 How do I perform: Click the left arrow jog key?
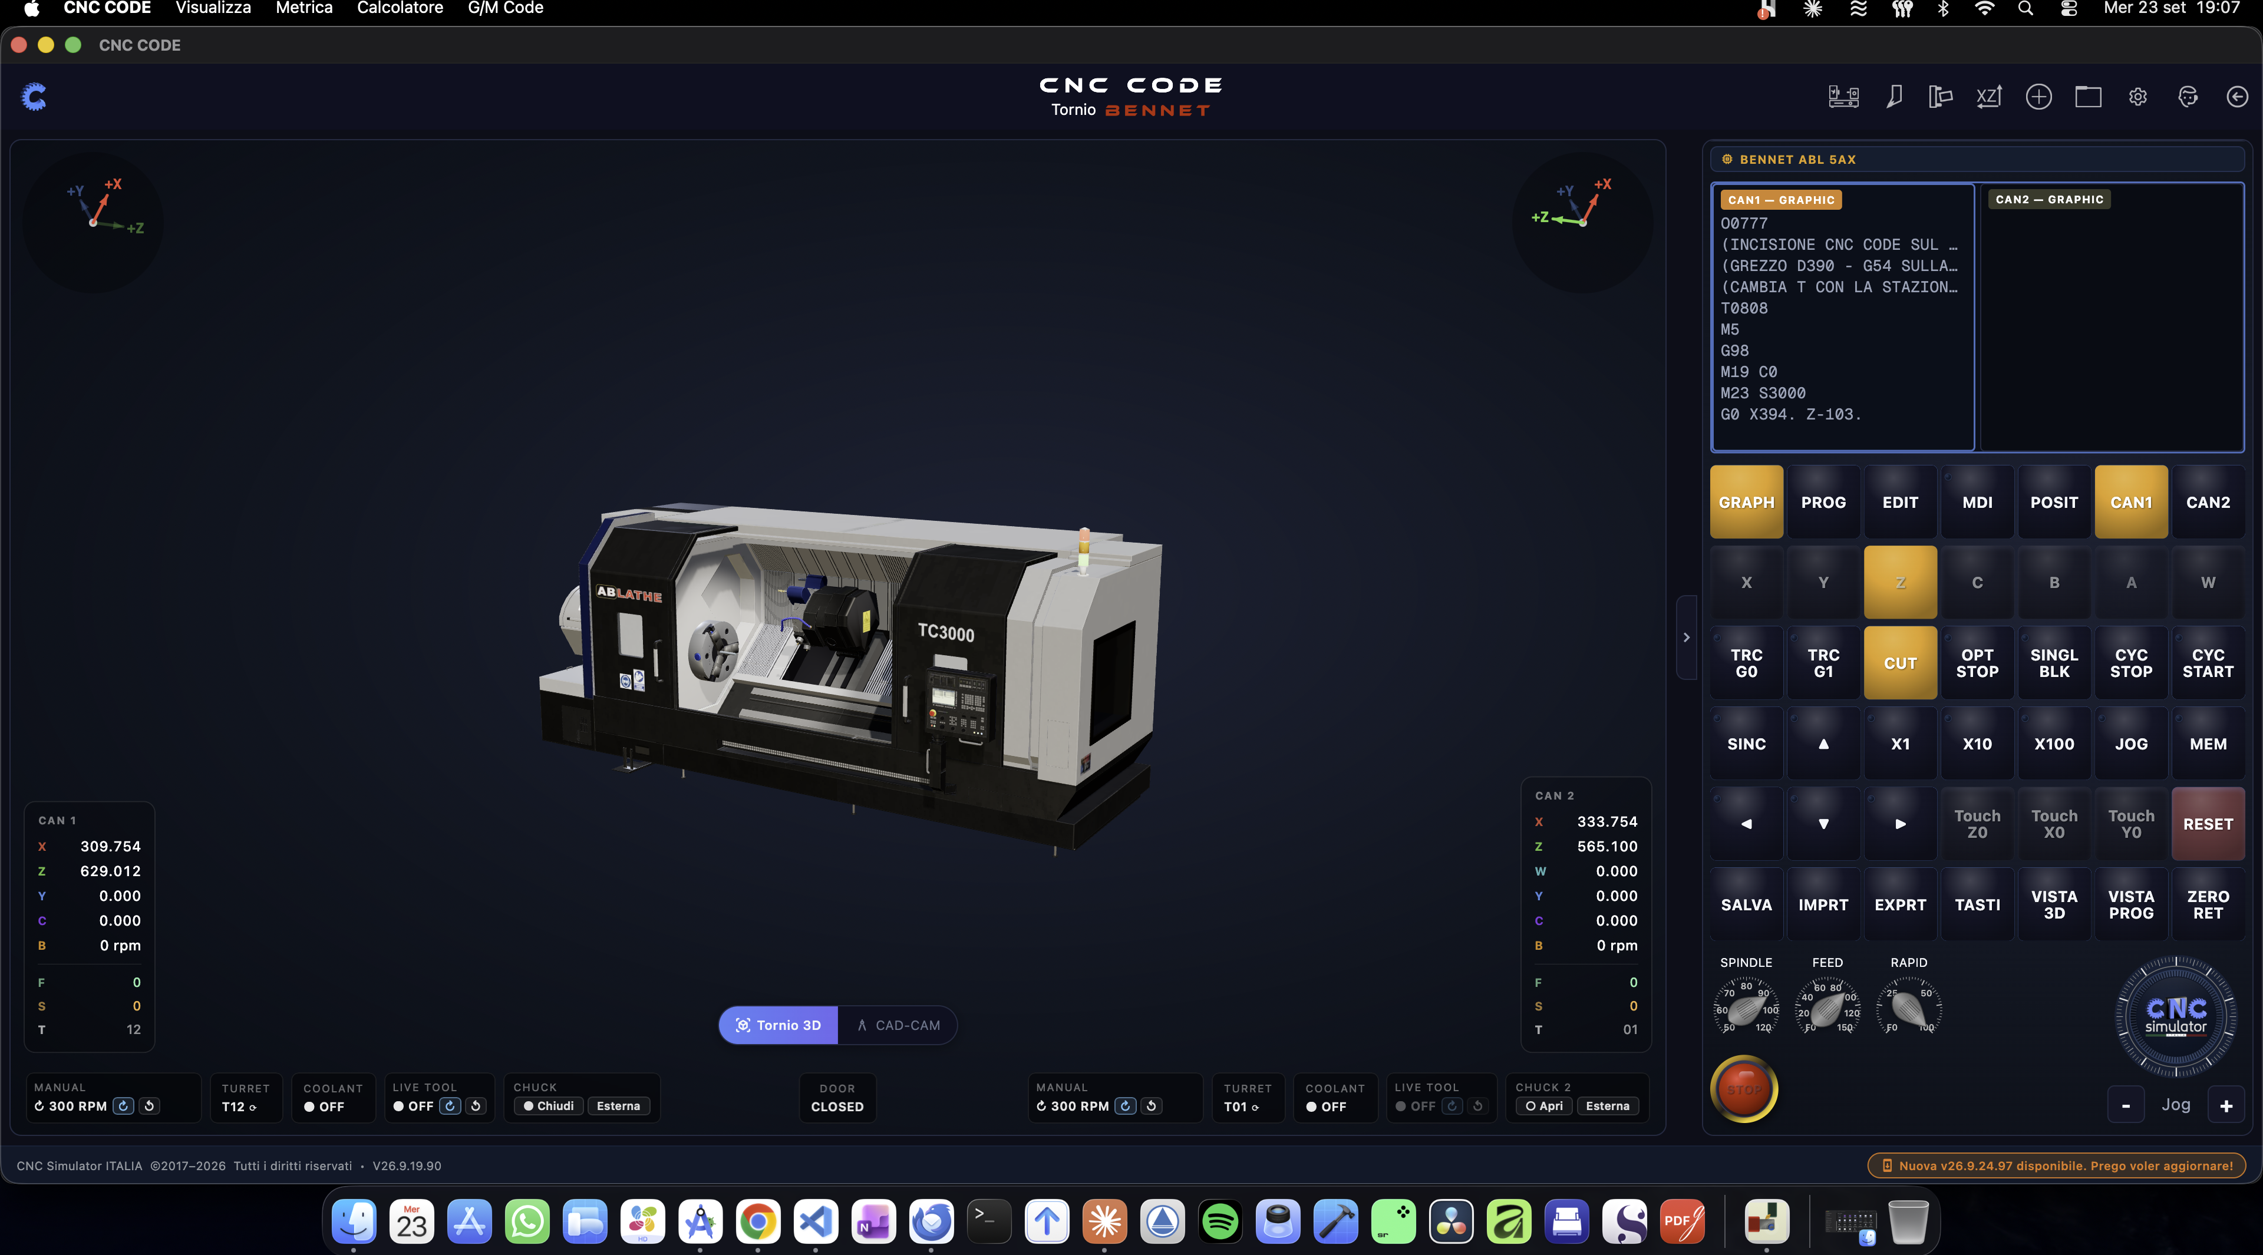[x=1746, y=824]
